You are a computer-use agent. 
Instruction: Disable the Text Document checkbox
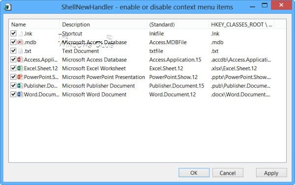point(13,51)
